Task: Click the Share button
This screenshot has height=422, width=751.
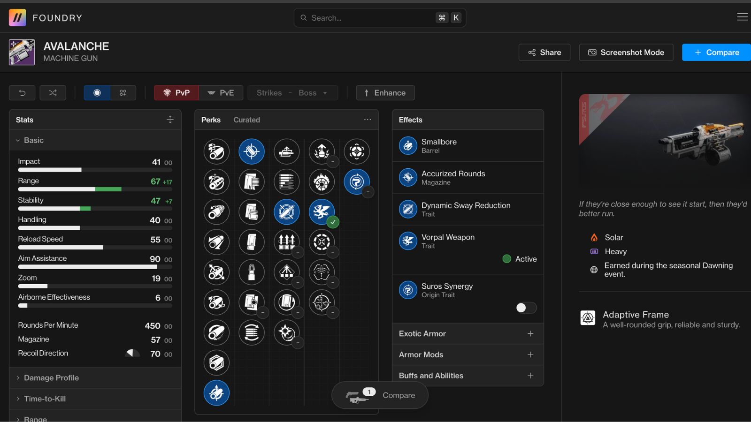Action: [x=544, y=53]
